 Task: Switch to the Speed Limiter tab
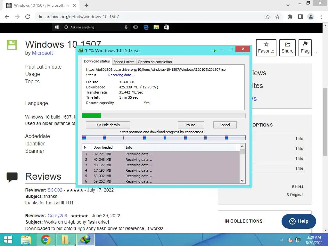[x=124, y=62]
